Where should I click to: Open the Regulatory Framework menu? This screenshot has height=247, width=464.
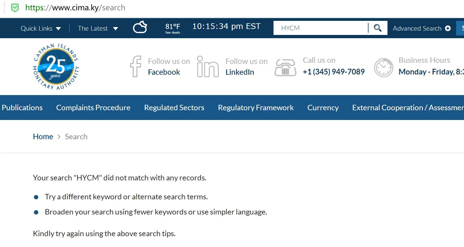pyautogui.click(x=256, y=108)
